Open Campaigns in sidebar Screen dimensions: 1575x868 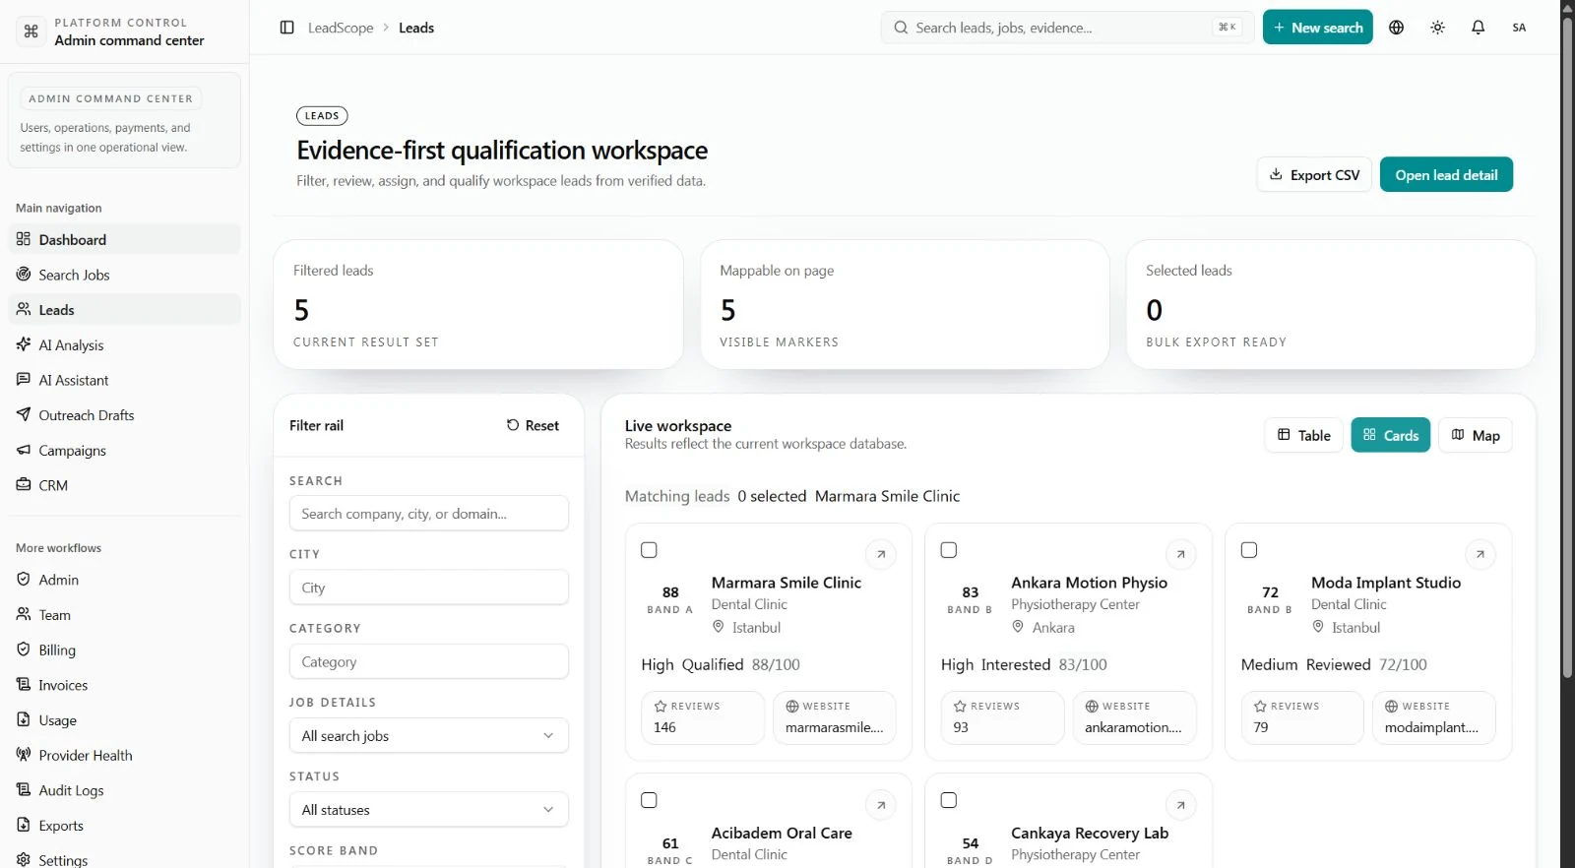pyautogui.click(x=124, y=451)
